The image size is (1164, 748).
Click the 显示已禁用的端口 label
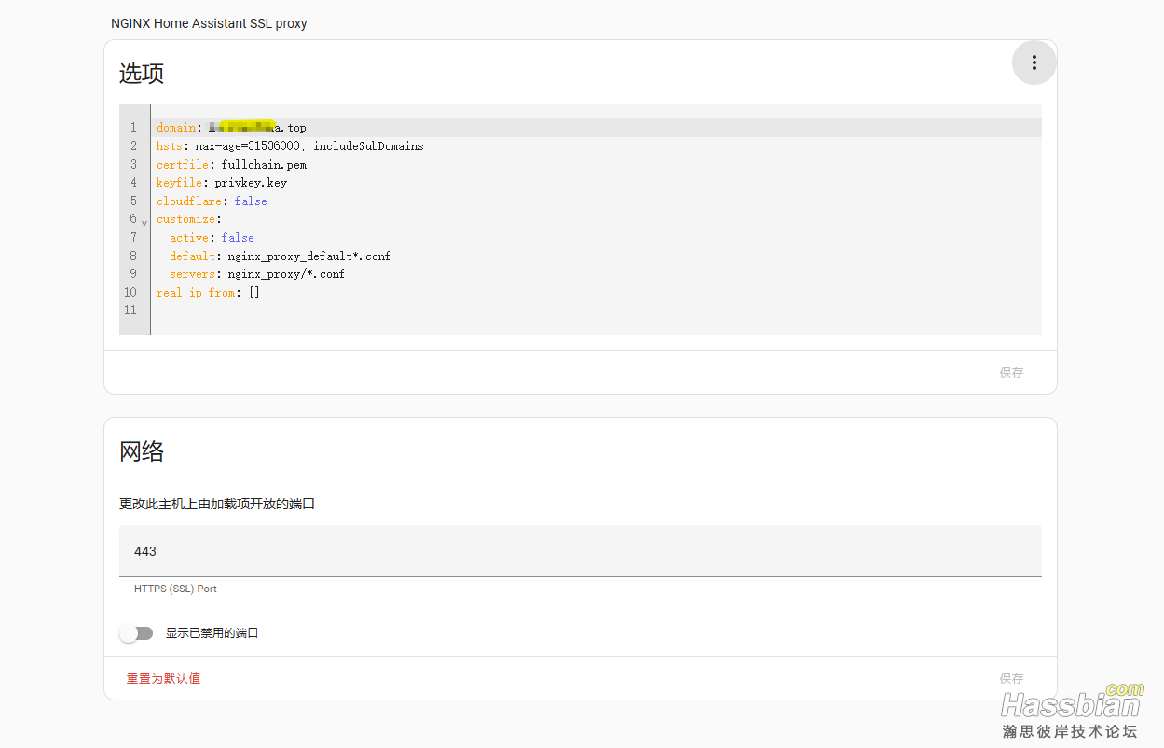212,633
